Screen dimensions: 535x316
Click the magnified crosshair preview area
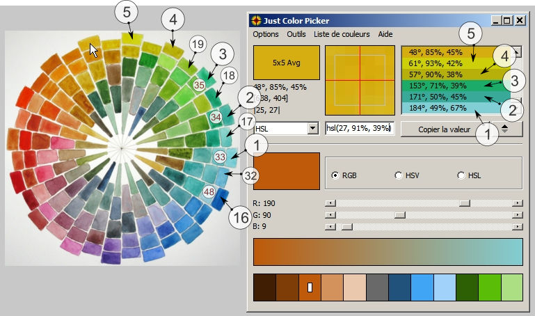360,81
